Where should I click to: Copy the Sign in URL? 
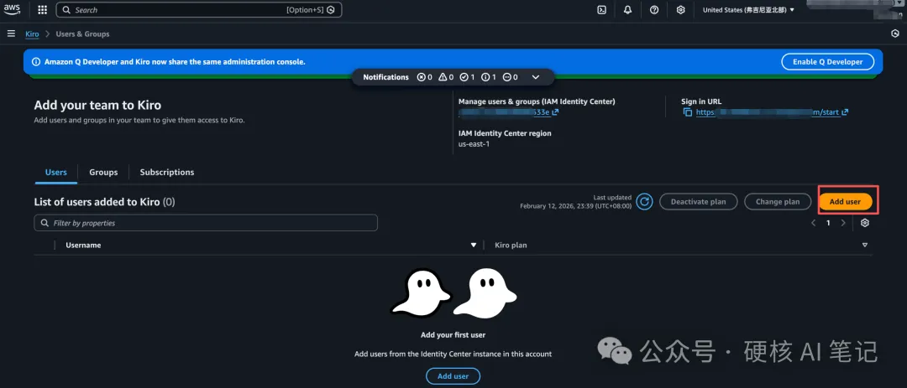687,112
